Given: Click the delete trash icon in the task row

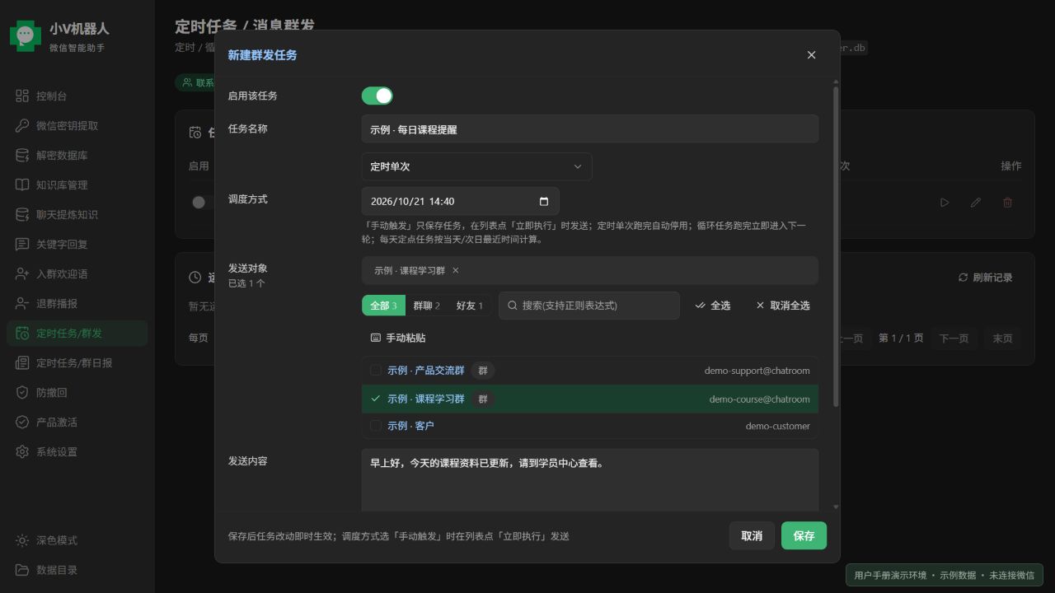Looking at the screenshot, I should tap(1007, 203).
